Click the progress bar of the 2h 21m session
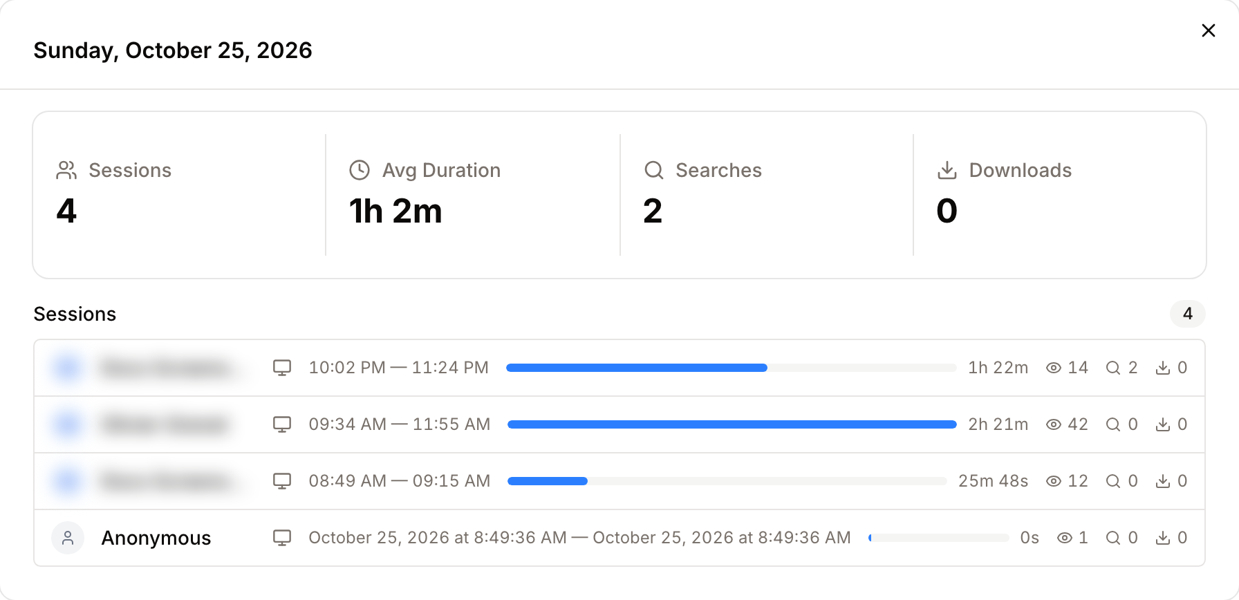The image size is (1239, 600). coord(732,424)
